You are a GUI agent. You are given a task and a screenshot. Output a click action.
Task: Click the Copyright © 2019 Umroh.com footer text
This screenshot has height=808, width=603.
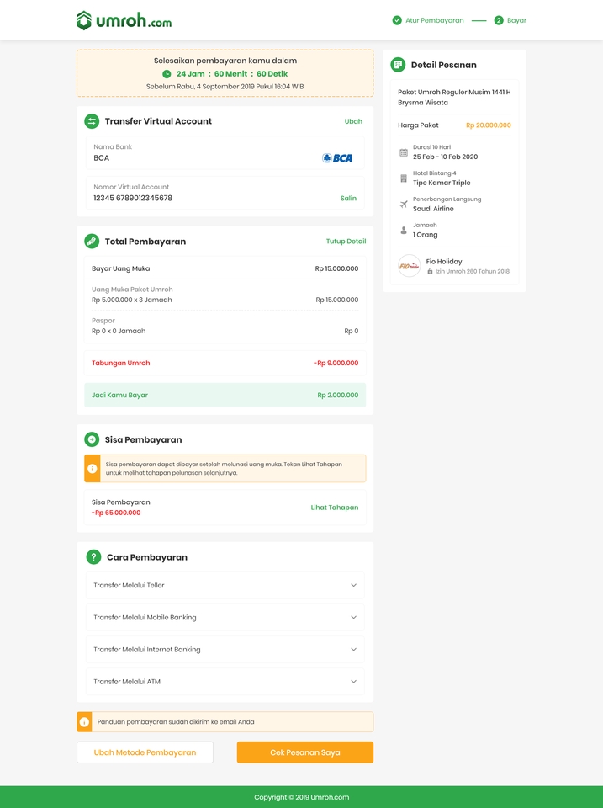coord(301,797)
